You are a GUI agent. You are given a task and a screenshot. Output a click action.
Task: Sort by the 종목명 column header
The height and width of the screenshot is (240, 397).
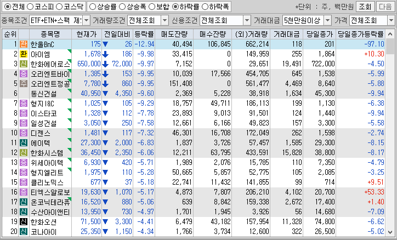(x=50, y=34)
